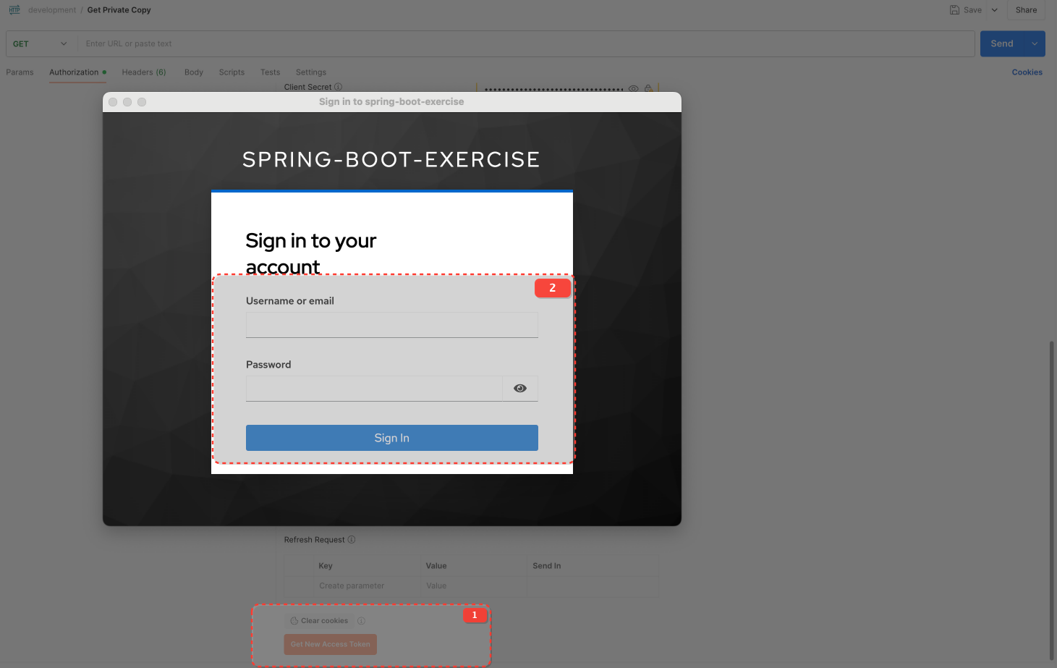Click Get New Access Token
Image resolution: width=1057 pixels, height=668 pixels.
(330, 644)
